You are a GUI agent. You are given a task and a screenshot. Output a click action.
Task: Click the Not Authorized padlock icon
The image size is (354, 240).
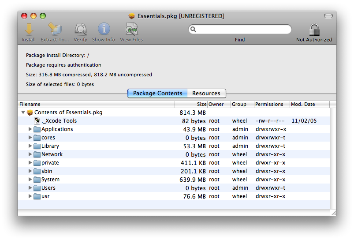[x=314, y=30]
